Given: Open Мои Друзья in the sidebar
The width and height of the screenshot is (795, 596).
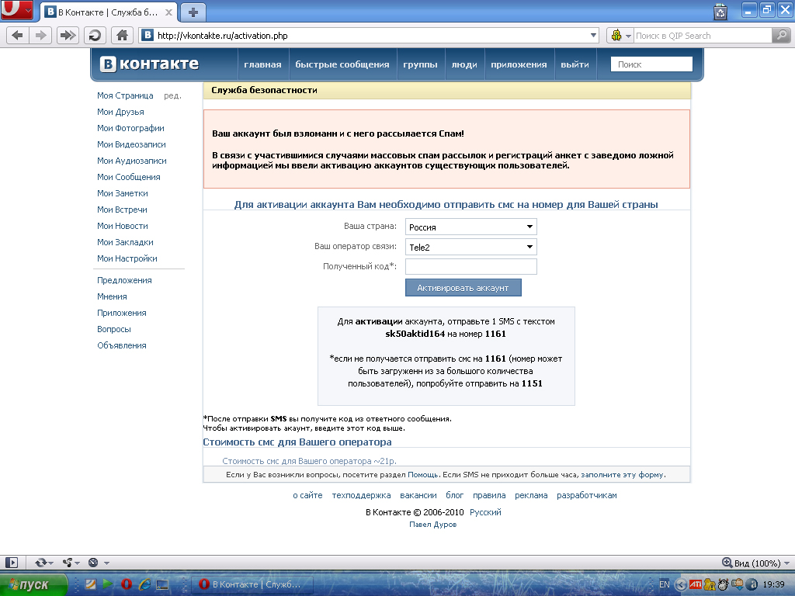Looking at the screenshot, I should 120,112.
